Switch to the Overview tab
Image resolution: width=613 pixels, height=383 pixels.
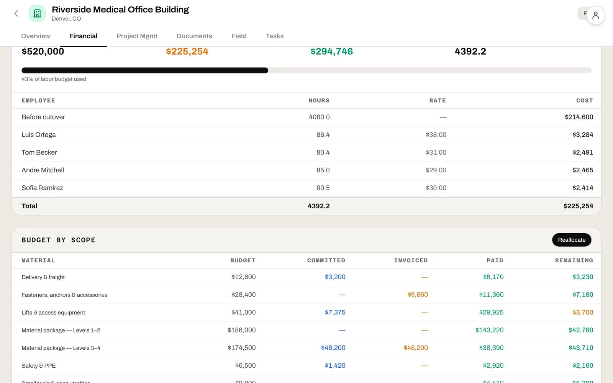(x=36, y=36)
